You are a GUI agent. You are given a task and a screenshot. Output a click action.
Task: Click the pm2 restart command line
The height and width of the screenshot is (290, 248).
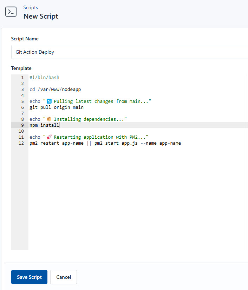pyautogui.click(x=105, y=143)
